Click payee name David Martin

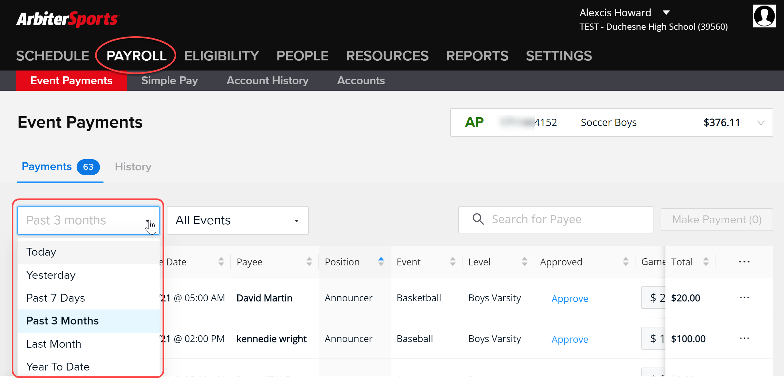[x=264, y=298]
